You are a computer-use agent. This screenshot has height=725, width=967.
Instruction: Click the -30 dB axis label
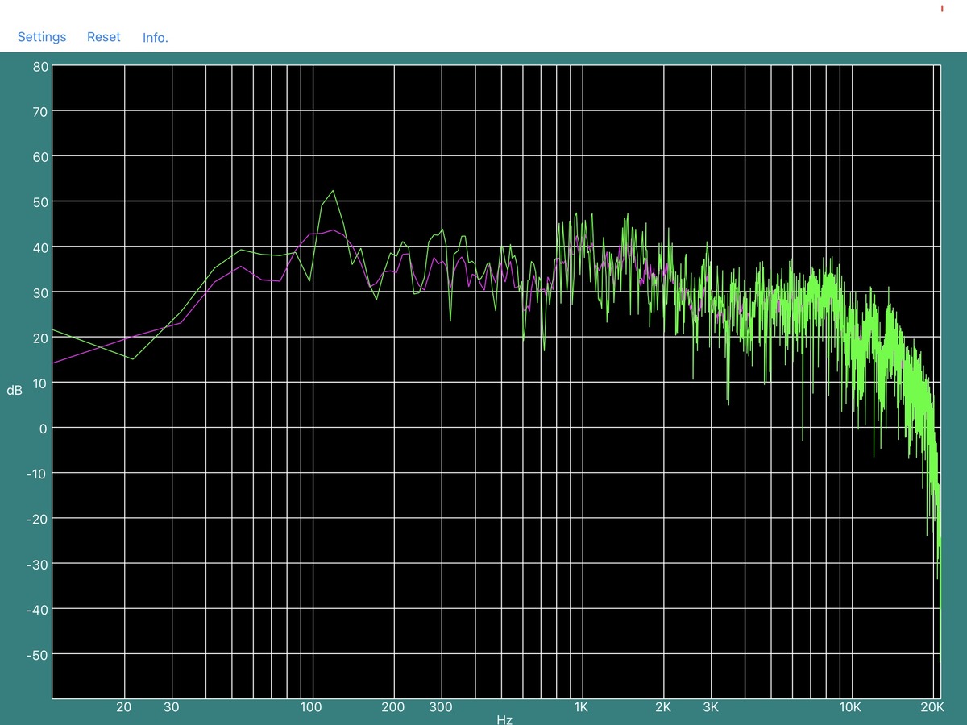point(38,563)
